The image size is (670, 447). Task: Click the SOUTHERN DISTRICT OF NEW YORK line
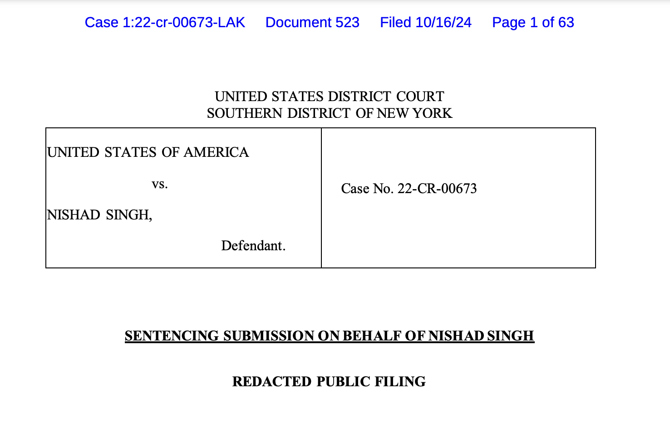click(x=330, y=113)
